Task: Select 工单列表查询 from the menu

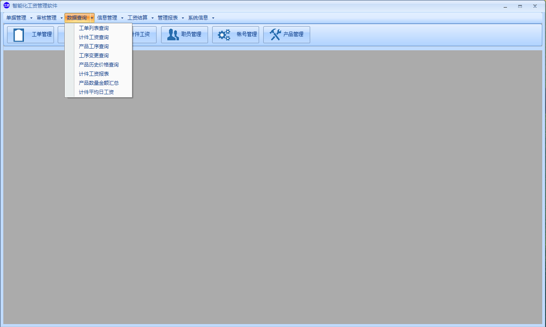Action: [x=94, y=28]
